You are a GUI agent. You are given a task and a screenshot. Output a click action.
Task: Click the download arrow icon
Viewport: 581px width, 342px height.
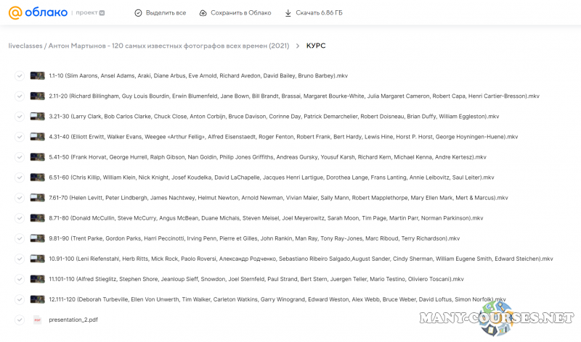pyautogui.click(x=288, y=13)
